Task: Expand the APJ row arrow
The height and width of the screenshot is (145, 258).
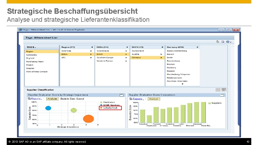Action: (91, 58)
